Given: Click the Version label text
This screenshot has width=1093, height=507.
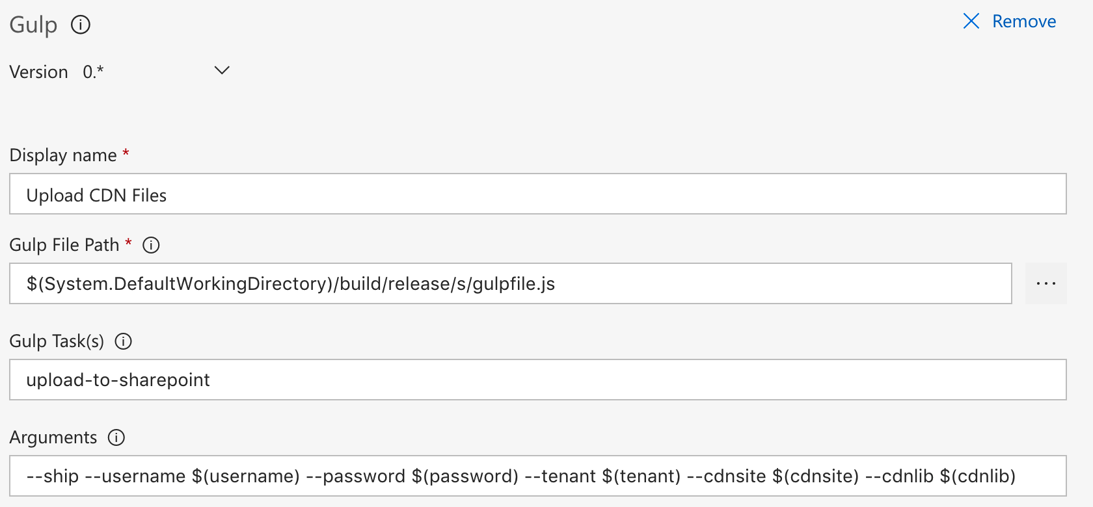Looking at the screenshot, I should (x=39, y=71).
